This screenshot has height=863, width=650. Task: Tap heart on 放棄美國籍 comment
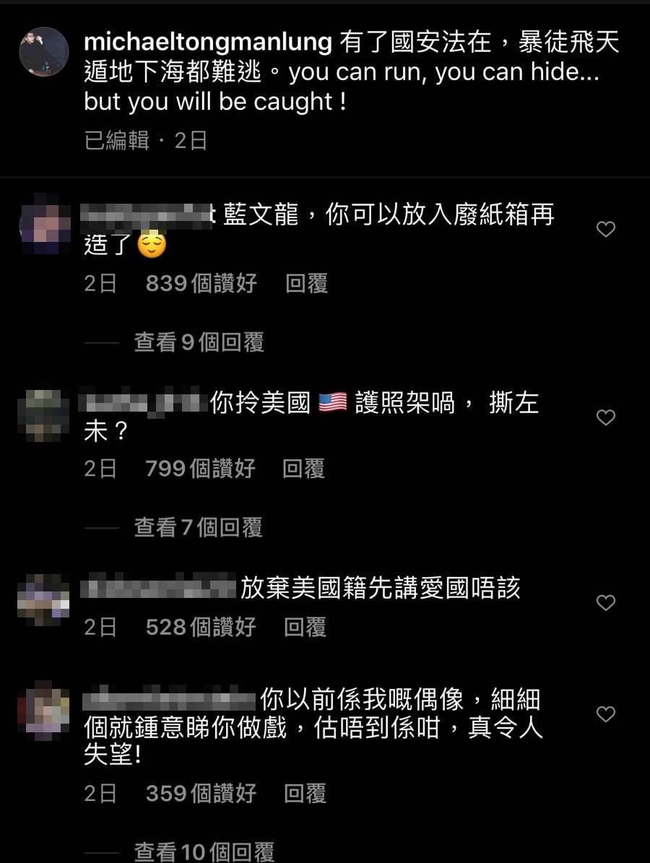point(605,603)
